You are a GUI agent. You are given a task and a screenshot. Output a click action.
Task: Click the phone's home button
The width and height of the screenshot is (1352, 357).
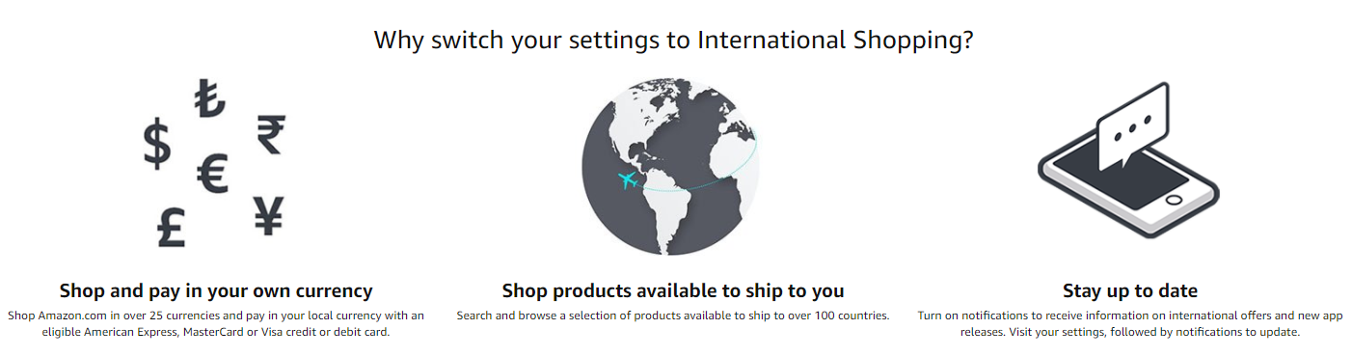tap(1174, 200)
